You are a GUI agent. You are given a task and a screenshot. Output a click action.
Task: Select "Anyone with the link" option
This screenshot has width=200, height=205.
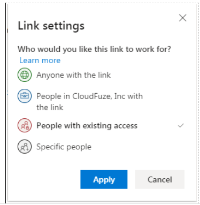coord(101,75)
